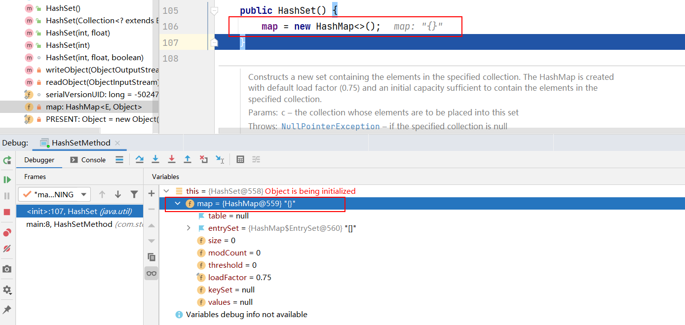
Task: Toggle the show watches glasses icon
Action: [x=152, y=273]
